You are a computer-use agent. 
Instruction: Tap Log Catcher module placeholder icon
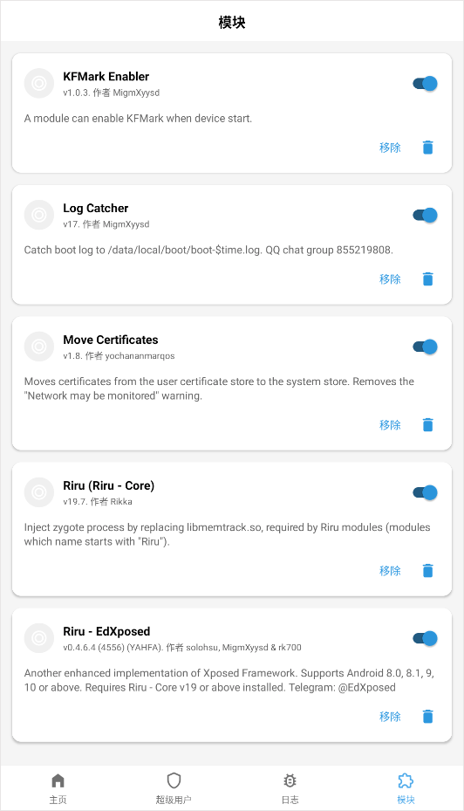coord(39,215)
